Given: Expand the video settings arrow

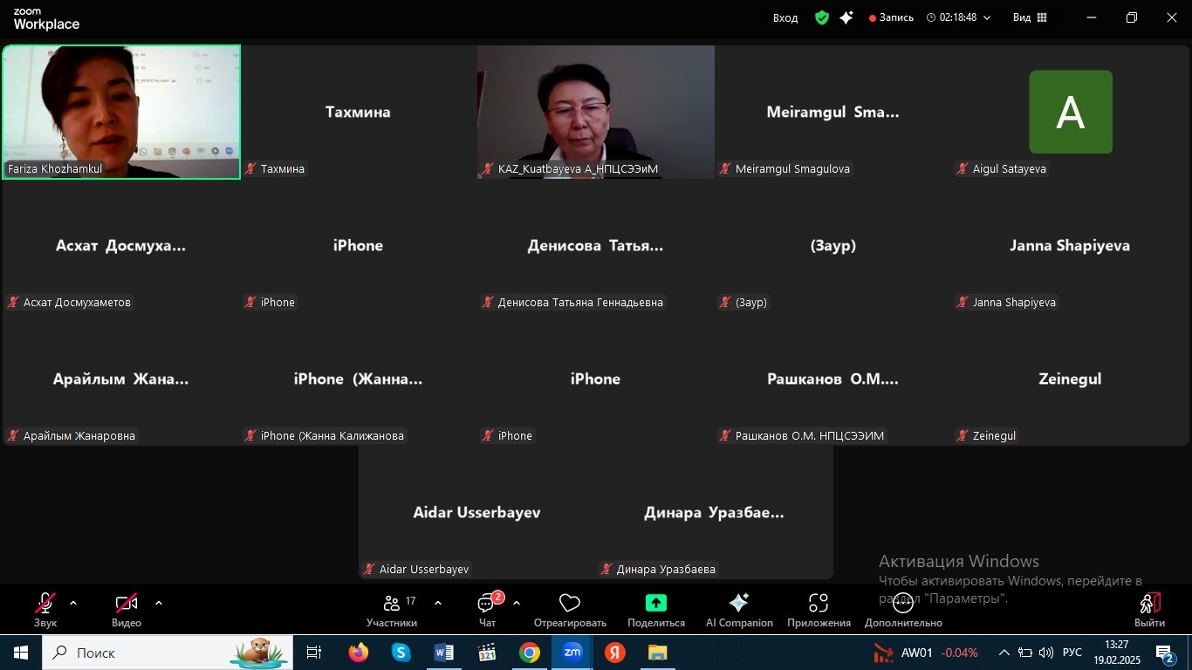Looking at the screenshot, I should pyautogui.click(x=159, y=603).
